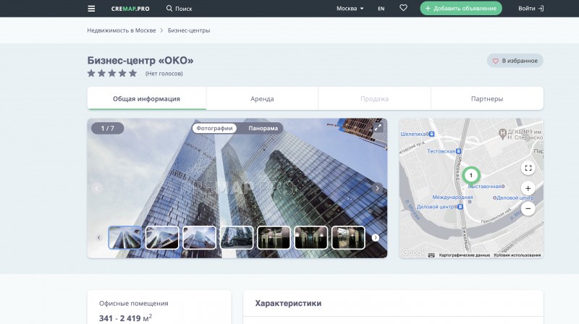
Task: Select fifth photo thumbnail
Action: [x=274, y=238]
